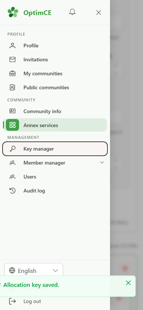
Task: Expand the Member manager submenu chevron
Action: (x=102, y=162)
